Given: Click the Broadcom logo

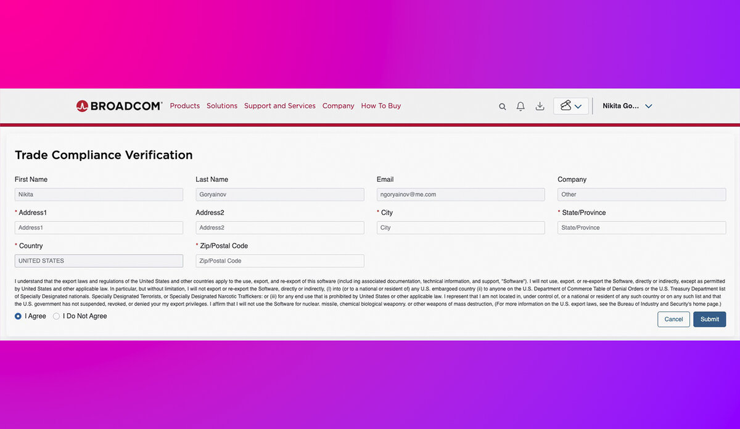Looking at the screenshot, I should click(119, 106).
